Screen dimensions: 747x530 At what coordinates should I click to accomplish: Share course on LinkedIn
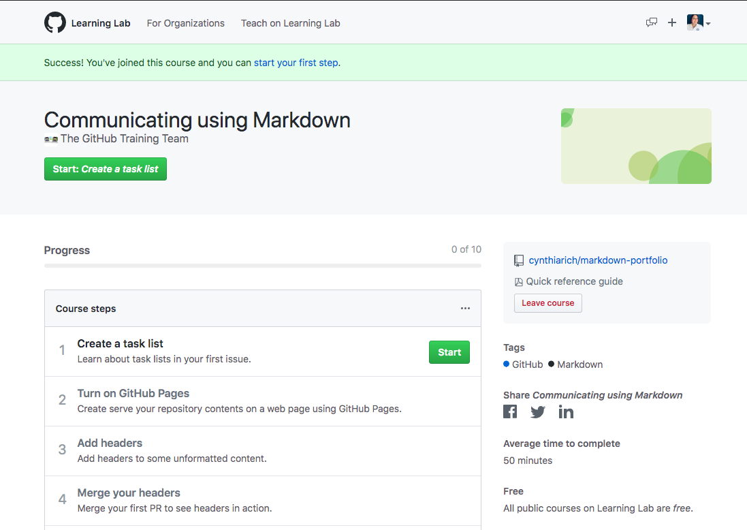click(x=566, y=411)
